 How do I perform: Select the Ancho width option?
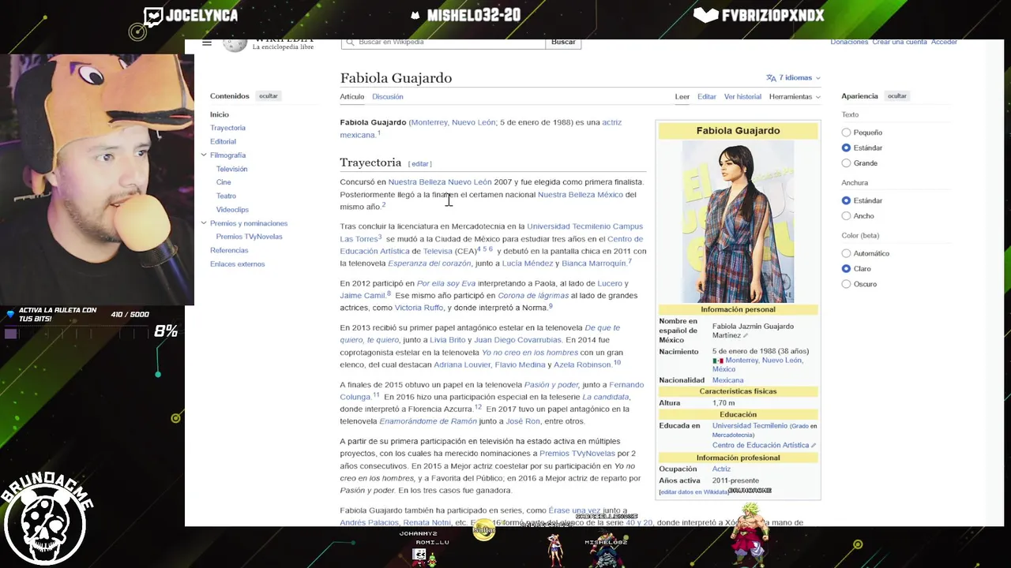pyautogui.click(x=846, y=216)
